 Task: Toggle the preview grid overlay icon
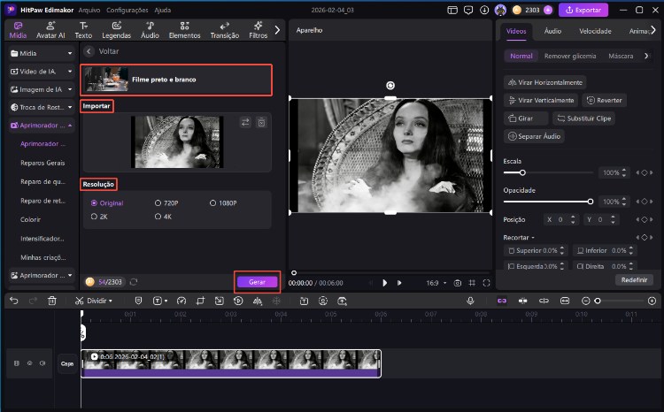pyautogui.click(x=472, y=283)
